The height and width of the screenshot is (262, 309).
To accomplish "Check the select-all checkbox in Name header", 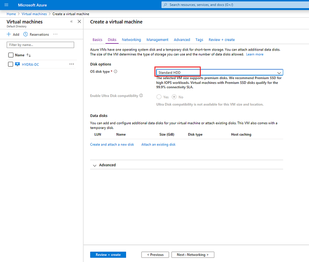I will (x=10, y=55).
